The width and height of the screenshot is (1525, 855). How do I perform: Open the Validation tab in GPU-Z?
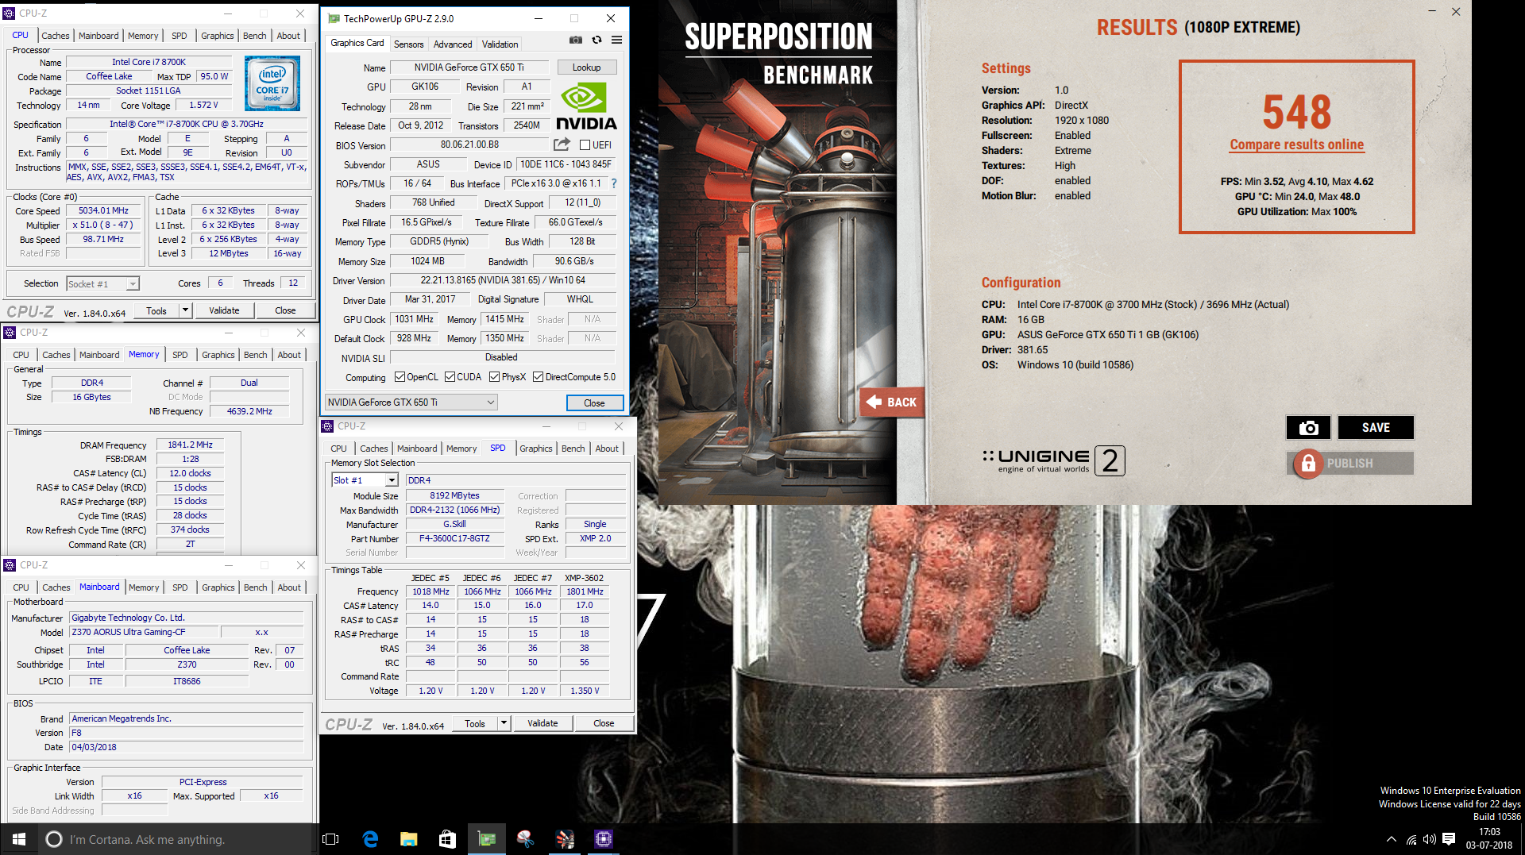click(x=500, y=44)
